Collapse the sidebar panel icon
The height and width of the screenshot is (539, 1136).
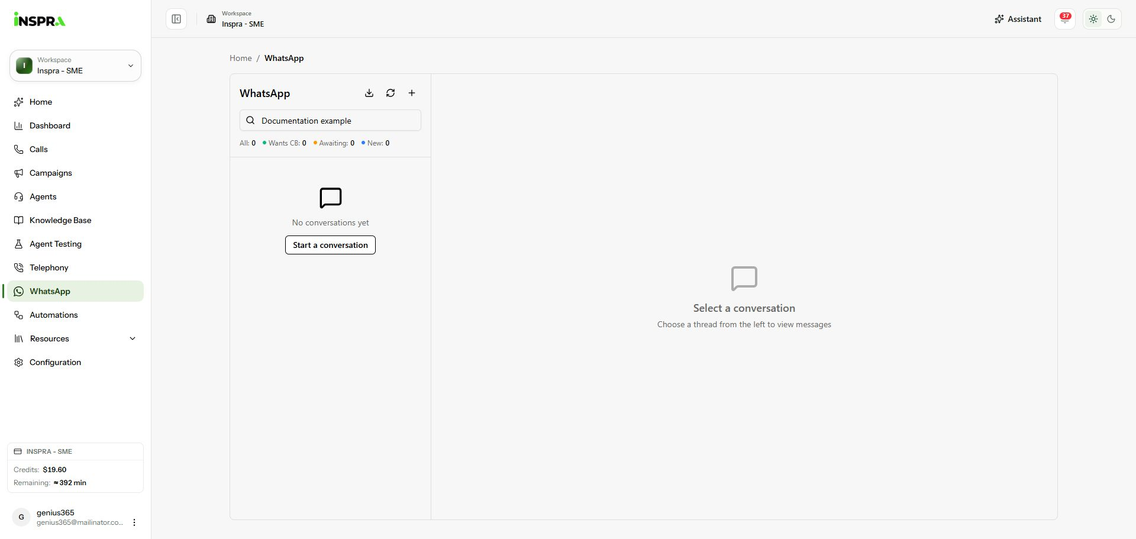tap(176, 19)
